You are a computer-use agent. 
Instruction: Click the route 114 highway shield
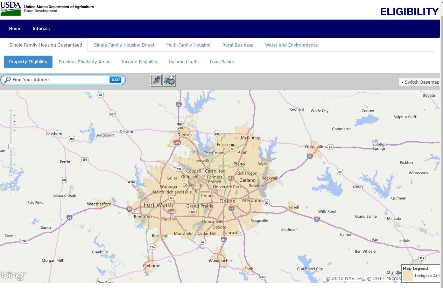tap(180, 169)
